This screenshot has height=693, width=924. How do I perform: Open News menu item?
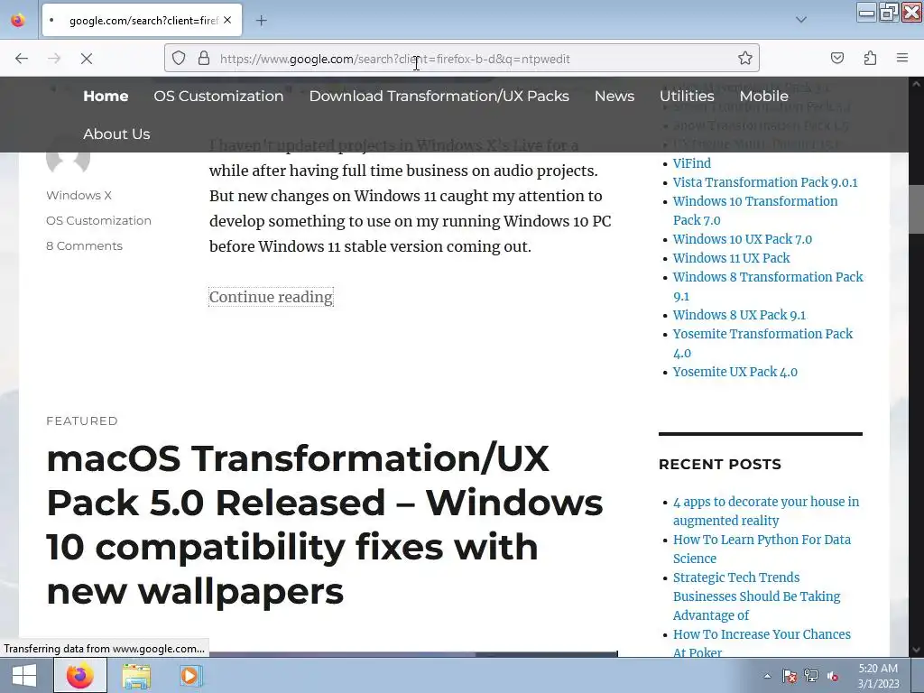coord(614,96)
